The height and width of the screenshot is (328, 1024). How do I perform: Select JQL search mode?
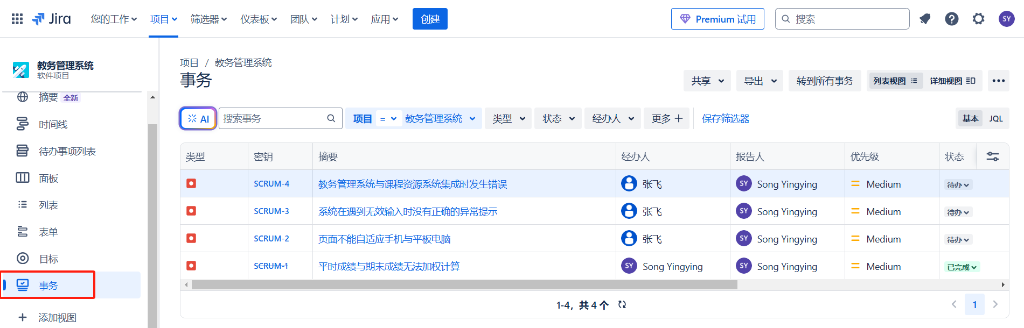tap(996, 118)
